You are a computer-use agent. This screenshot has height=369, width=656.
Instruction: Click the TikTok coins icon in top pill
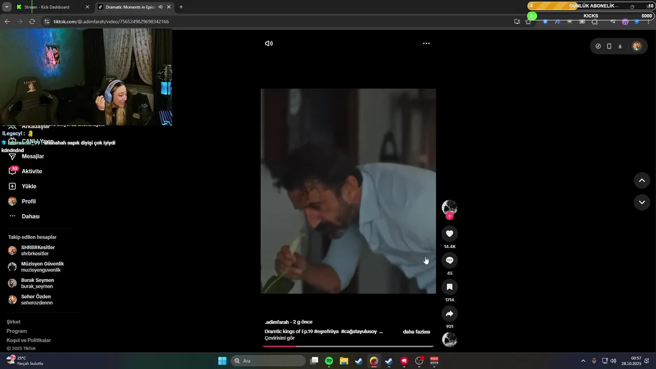tap(598, 46)
